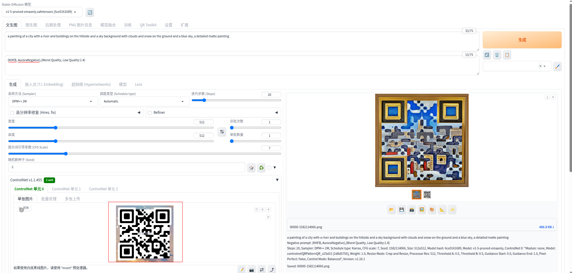
Task: Open new canvas with notepad pencil icon
Action: [242, 270]
